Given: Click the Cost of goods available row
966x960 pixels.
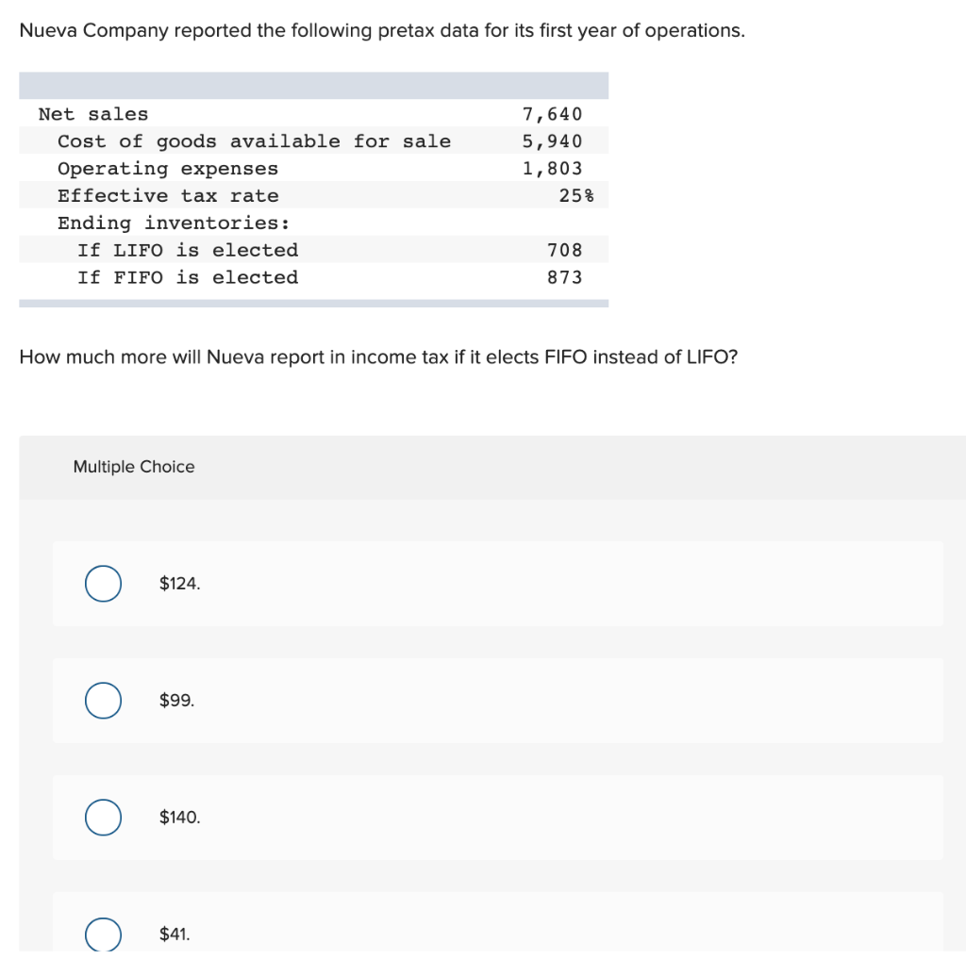Looking at the screenshot, I should click(253, 141).
